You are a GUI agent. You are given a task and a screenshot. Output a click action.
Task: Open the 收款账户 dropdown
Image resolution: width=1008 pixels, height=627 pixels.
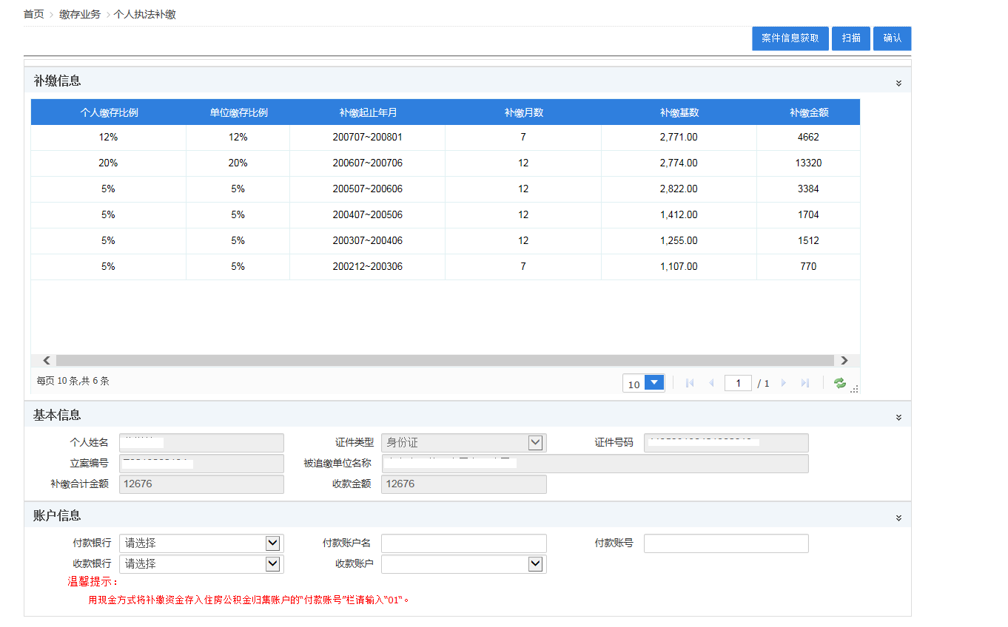[536, 564]
